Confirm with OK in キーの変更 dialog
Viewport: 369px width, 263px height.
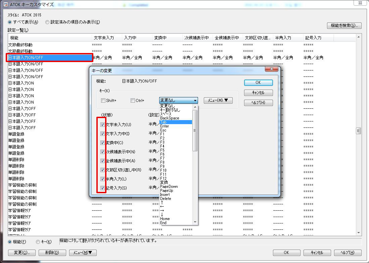tap(259, 83)
